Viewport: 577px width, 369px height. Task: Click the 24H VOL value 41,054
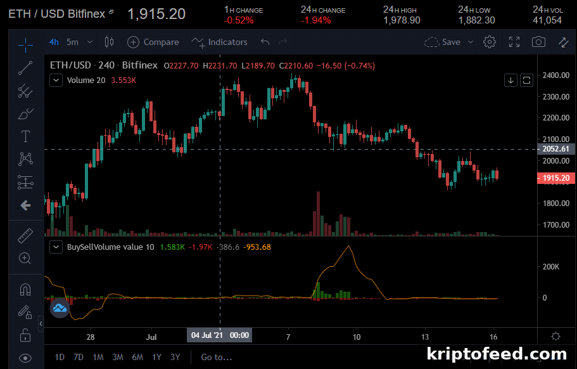click(x=547, y=20)
